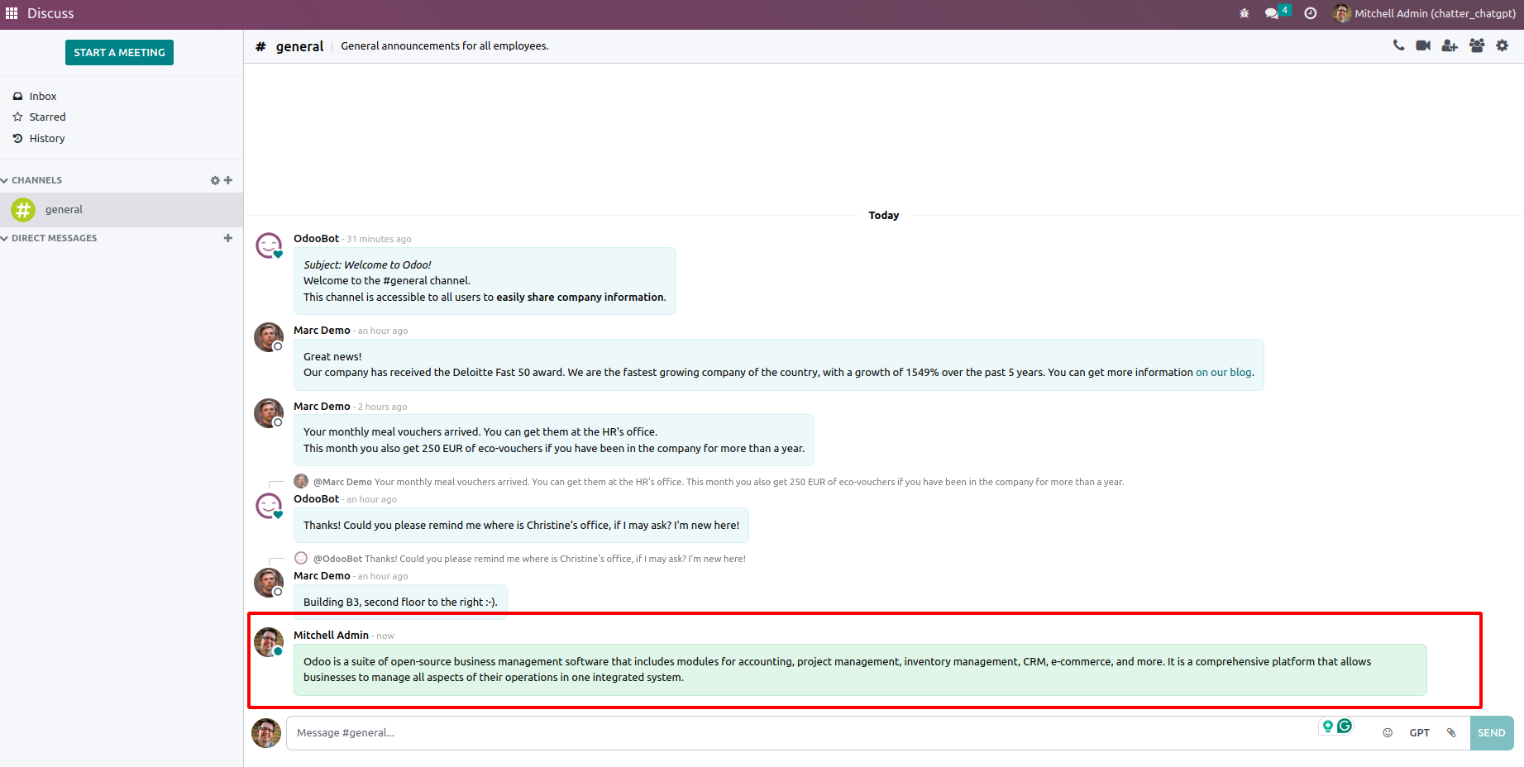Start a video call with camera icon
The image size is (1524, 767).
1423,45
